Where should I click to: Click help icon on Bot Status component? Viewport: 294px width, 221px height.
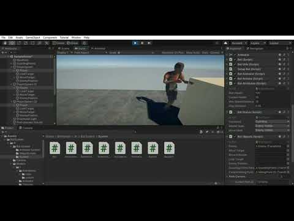tap(280, 112)
